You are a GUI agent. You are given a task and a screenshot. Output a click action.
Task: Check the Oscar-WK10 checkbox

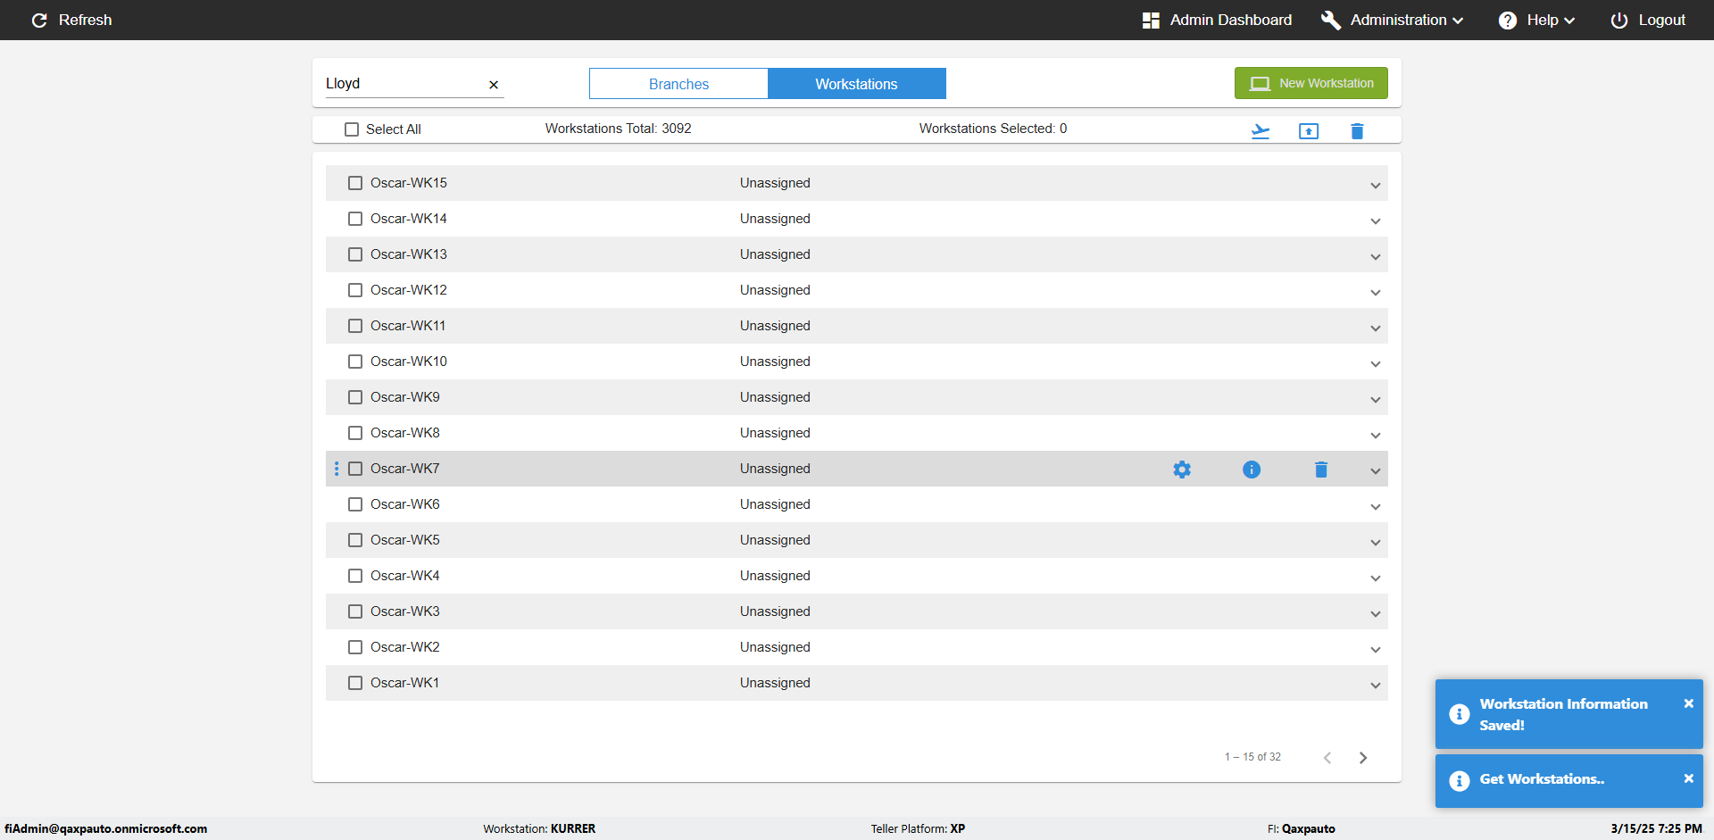(355, 362)
